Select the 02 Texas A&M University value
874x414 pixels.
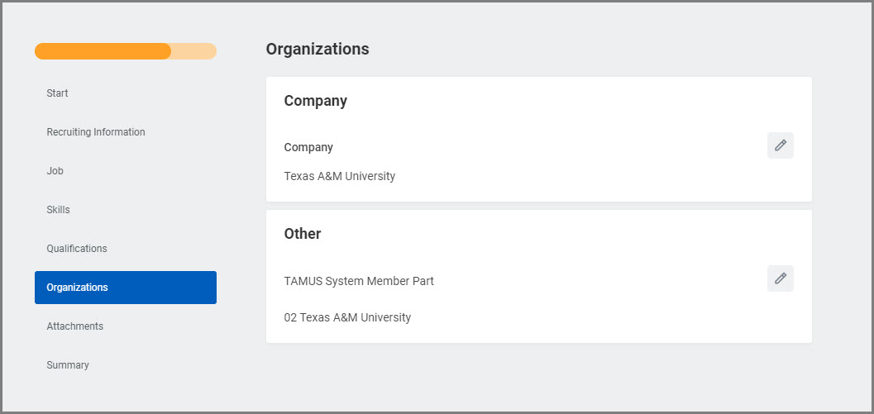coord(347,317)
